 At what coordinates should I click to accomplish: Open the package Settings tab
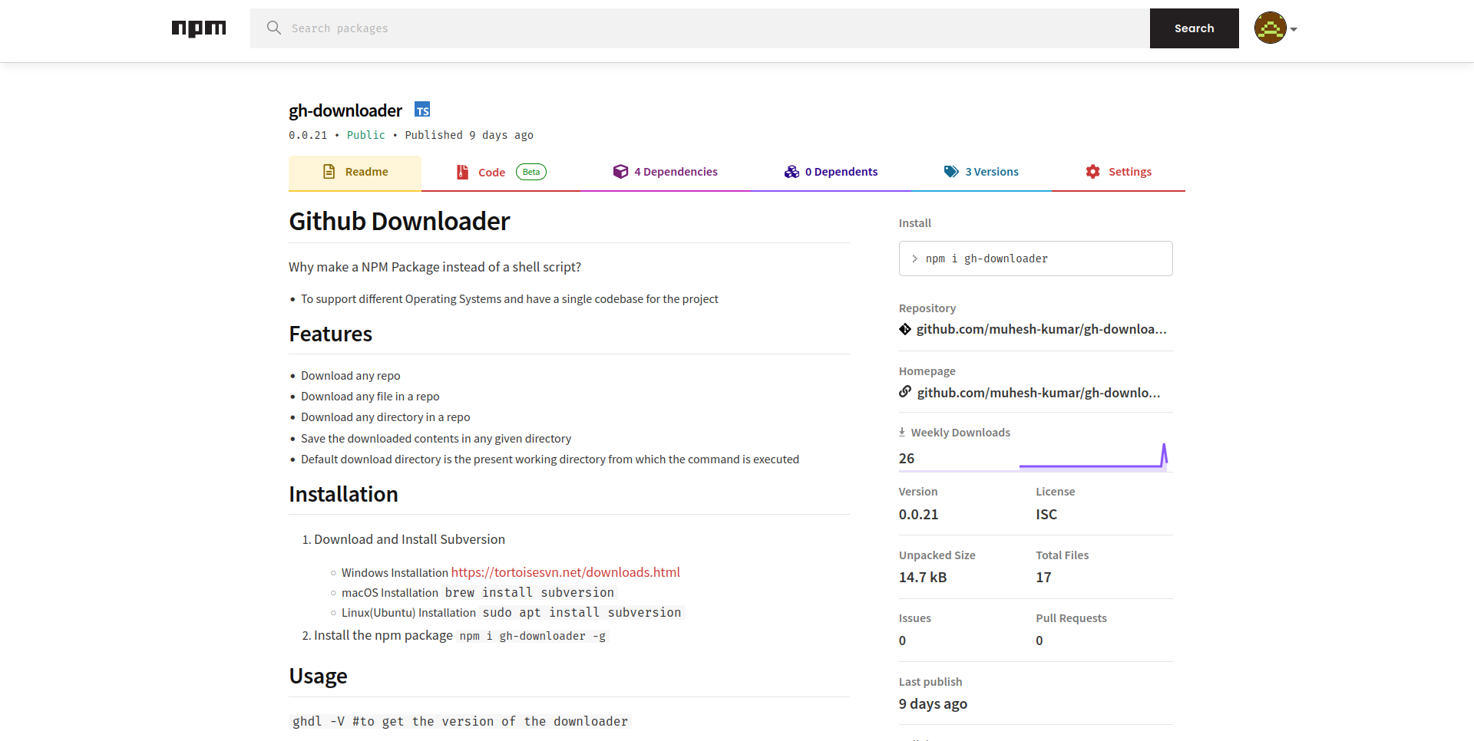pyautogui.click(x=1119, y=172)
